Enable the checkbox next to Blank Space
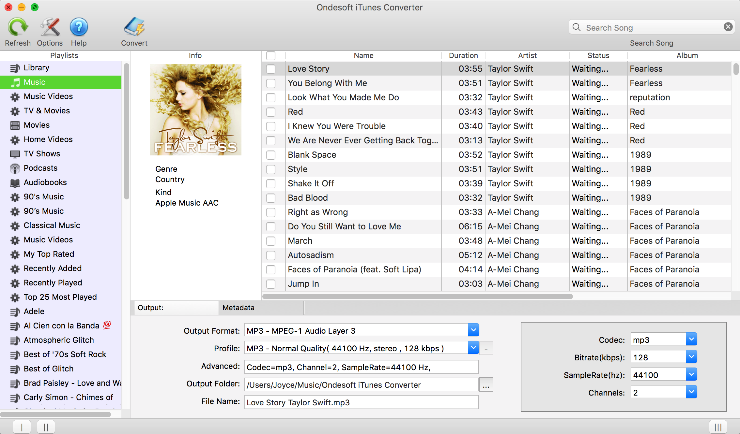Screen dimensions: 740x434 (x=271, y=154)
